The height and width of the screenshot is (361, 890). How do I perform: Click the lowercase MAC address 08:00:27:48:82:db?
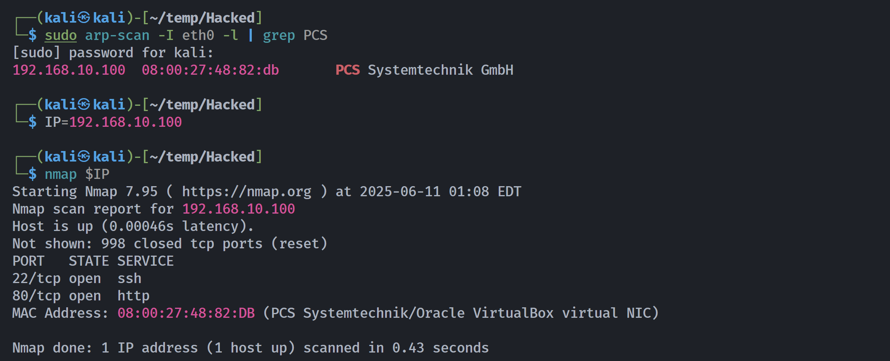click(210, 70)
